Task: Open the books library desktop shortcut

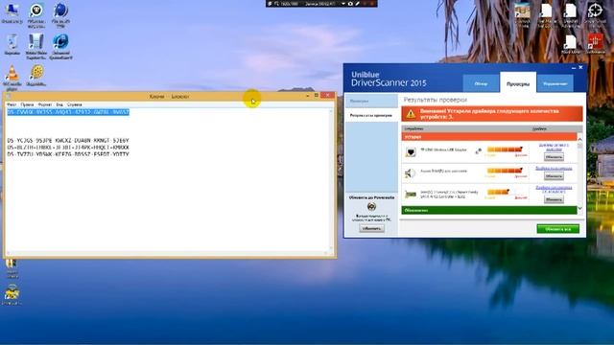Action: coord(36,42)
